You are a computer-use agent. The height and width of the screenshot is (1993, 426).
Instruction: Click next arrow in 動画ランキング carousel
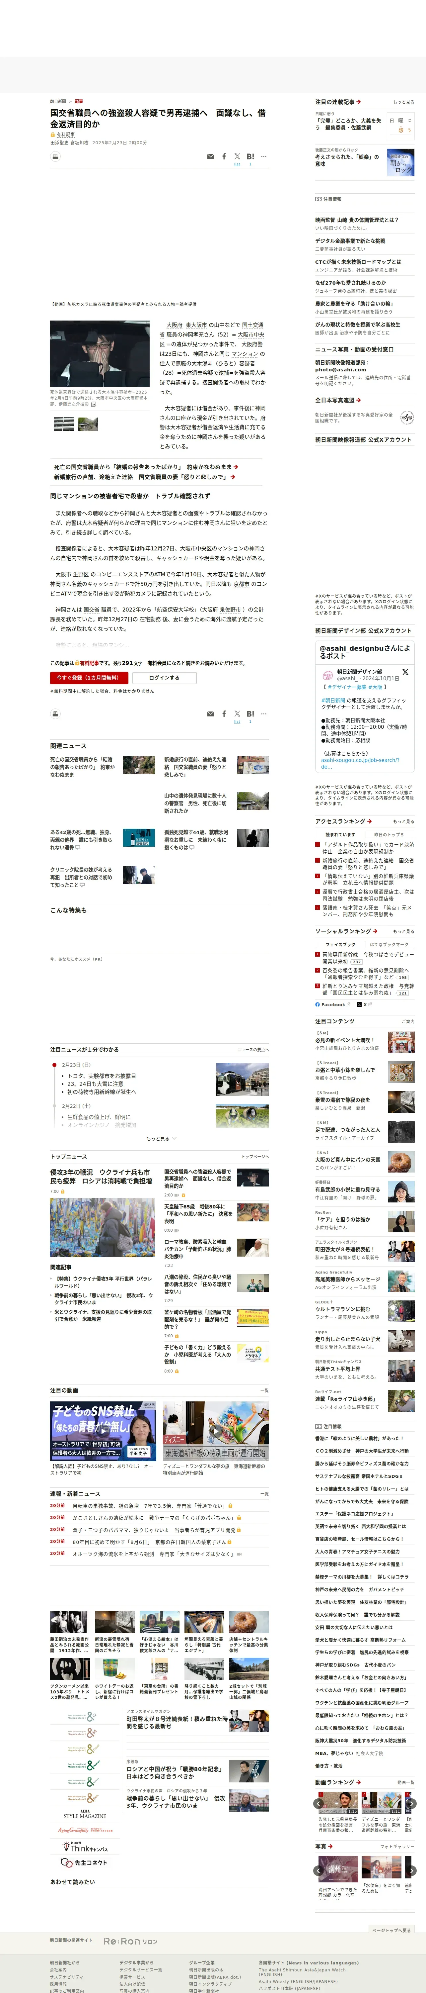coord(411,1803)
